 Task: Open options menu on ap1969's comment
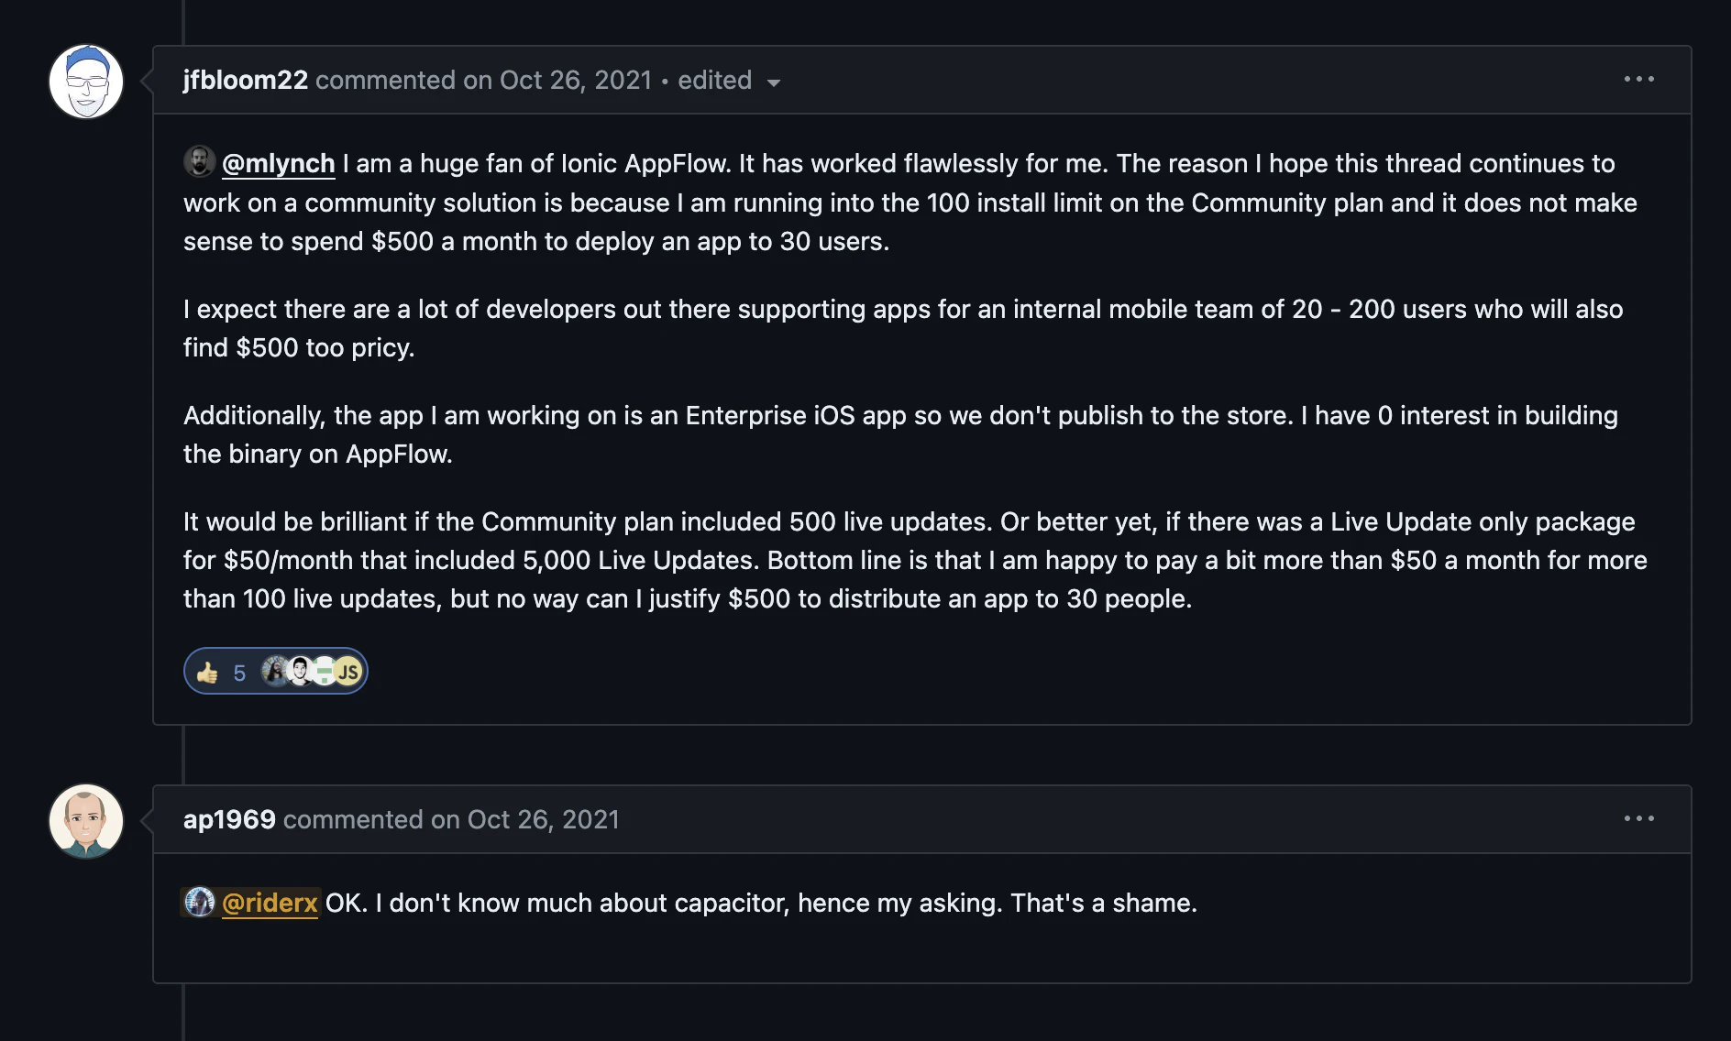[x=1638, y=818]
